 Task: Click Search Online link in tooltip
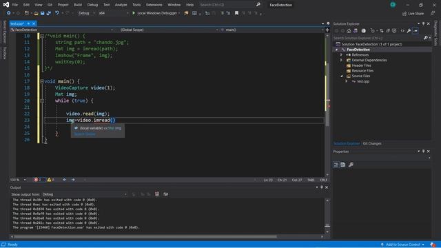pyautogui.click(x=85, y=134)
